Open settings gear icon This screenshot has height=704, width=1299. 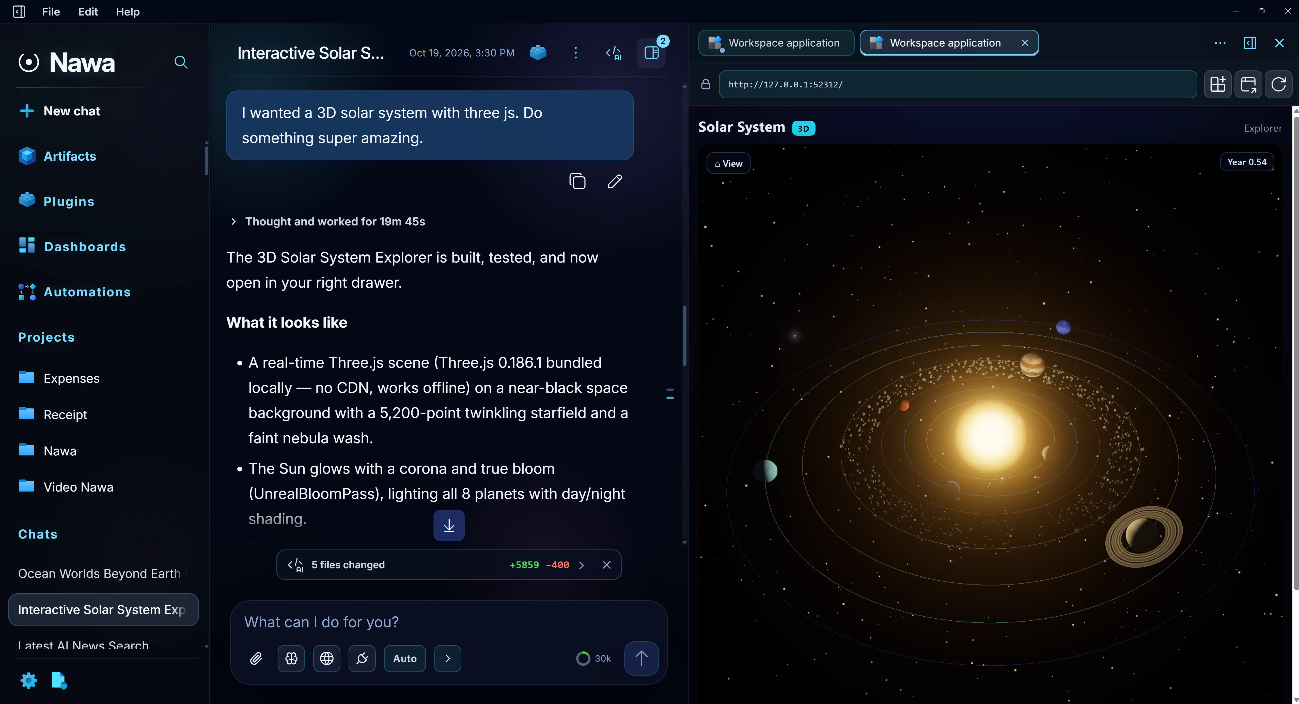coord(29,681)
